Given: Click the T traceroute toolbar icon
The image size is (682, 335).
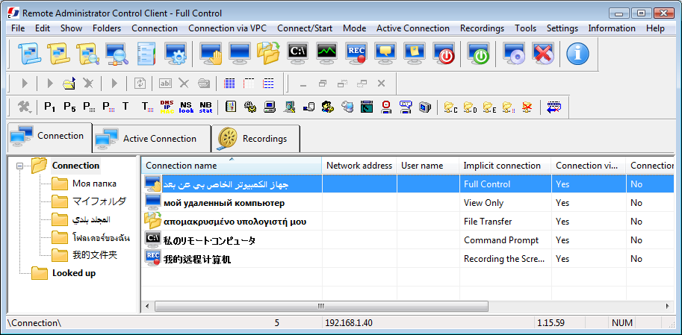Looking at the screenshot, I should [125, 107].
